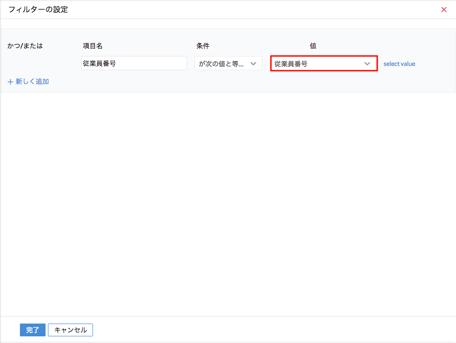Click the chevron in the 条件 dropdown

[253, 64]
